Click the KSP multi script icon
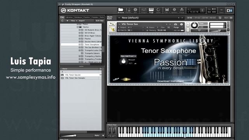Viewport: 249px width, 140px height. click(x=220, y=18)
